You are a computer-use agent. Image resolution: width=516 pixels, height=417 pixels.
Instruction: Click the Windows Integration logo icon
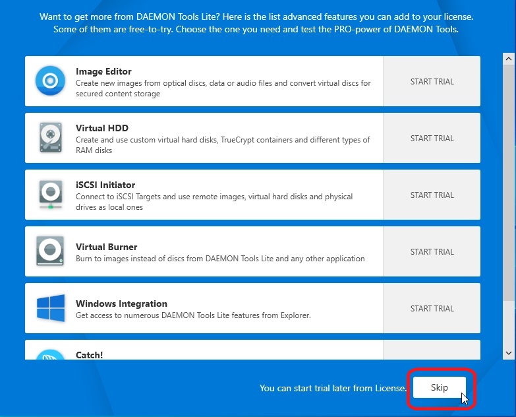[x=51, y=308]
